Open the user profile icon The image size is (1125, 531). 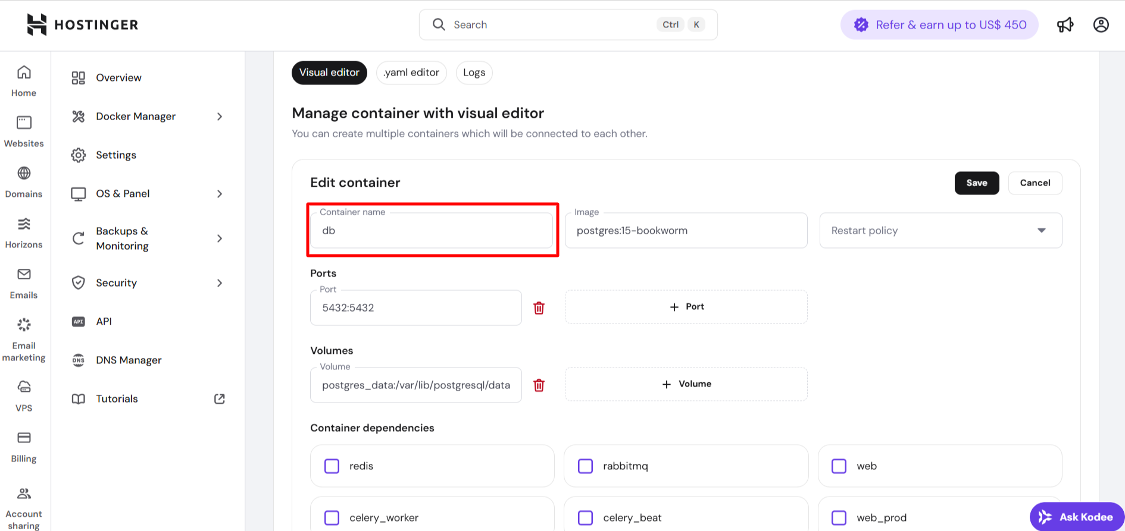(x=1101, y=24)
